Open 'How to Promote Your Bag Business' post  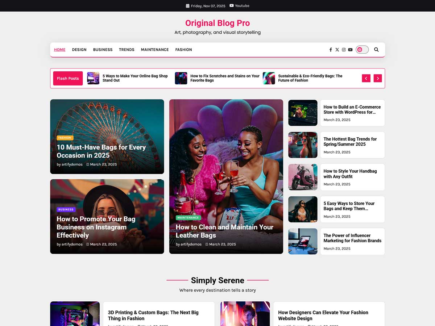[96, 227]
